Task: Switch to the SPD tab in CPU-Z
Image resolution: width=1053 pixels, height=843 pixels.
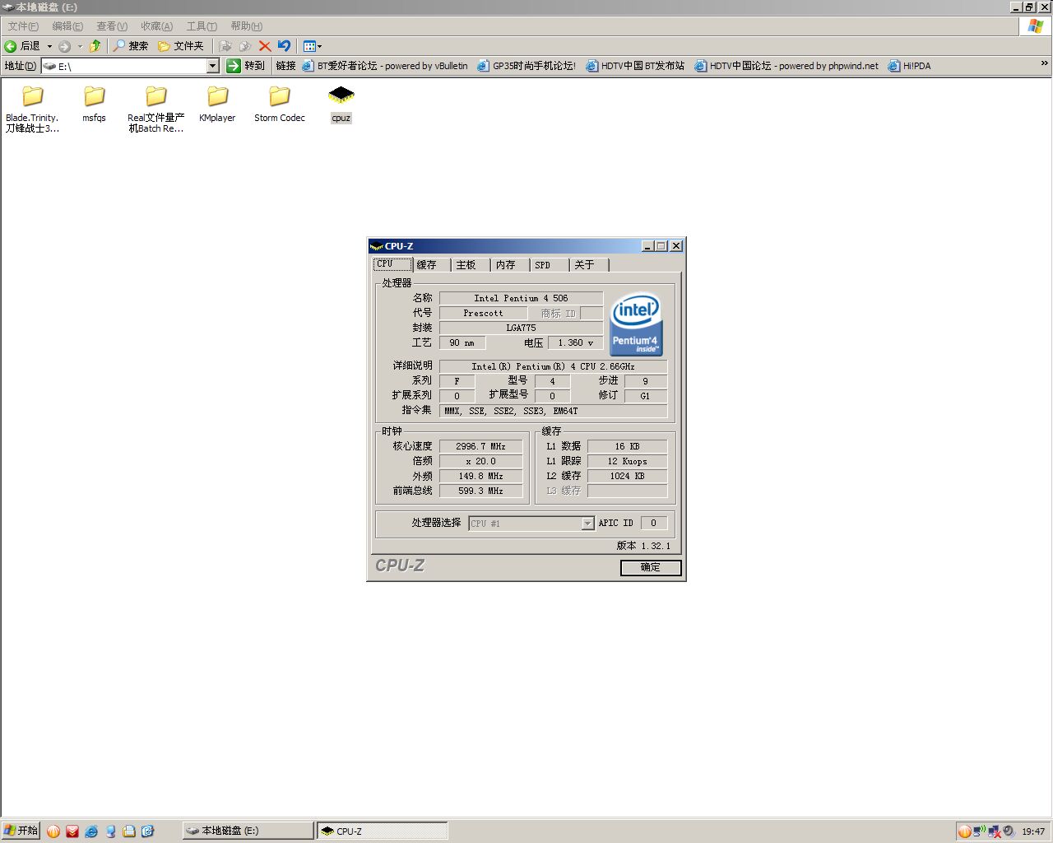Action: pos(550,265)
